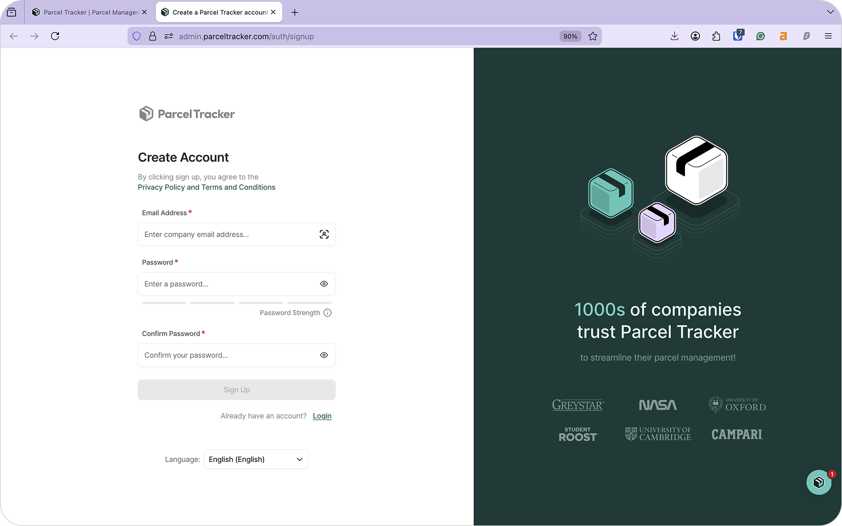Click the green Grammarly extension icon
This screenshot has height=526, width=842.
click(761, 36)
